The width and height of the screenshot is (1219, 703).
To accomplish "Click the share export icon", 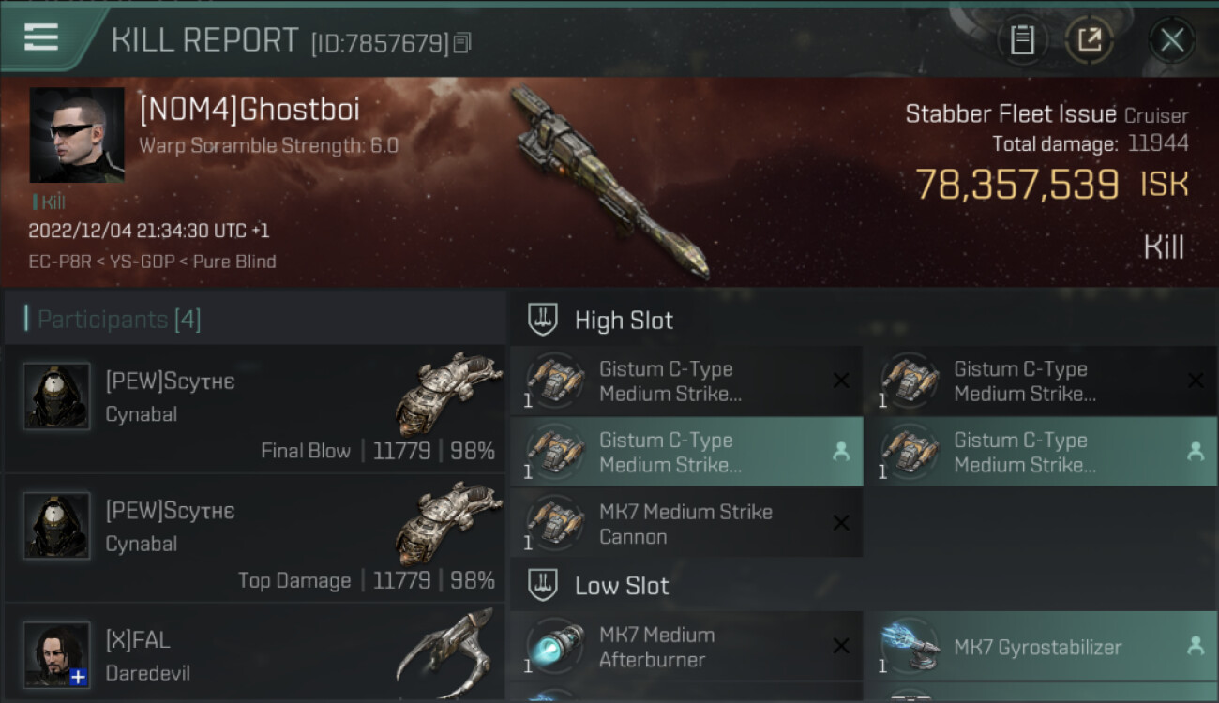I will click(1090, 39).
